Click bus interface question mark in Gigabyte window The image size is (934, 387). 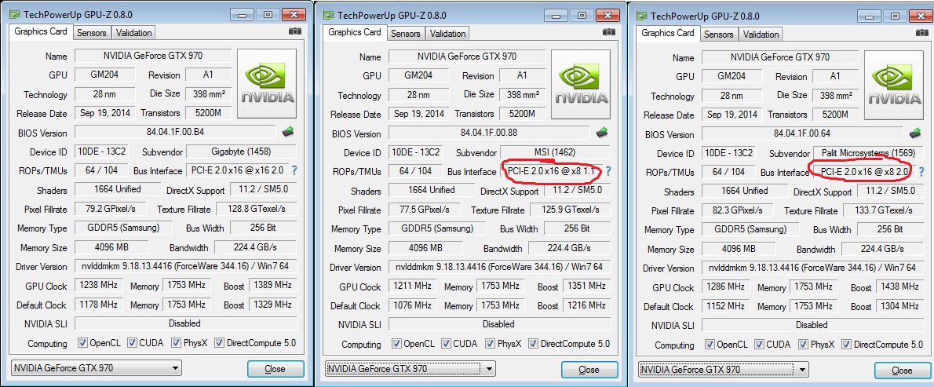pyautogui.click(x=294, y=170)
